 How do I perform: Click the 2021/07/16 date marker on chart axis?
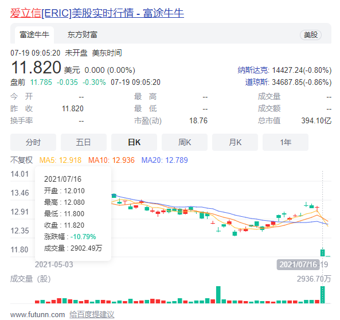click(x=298, y=264)
